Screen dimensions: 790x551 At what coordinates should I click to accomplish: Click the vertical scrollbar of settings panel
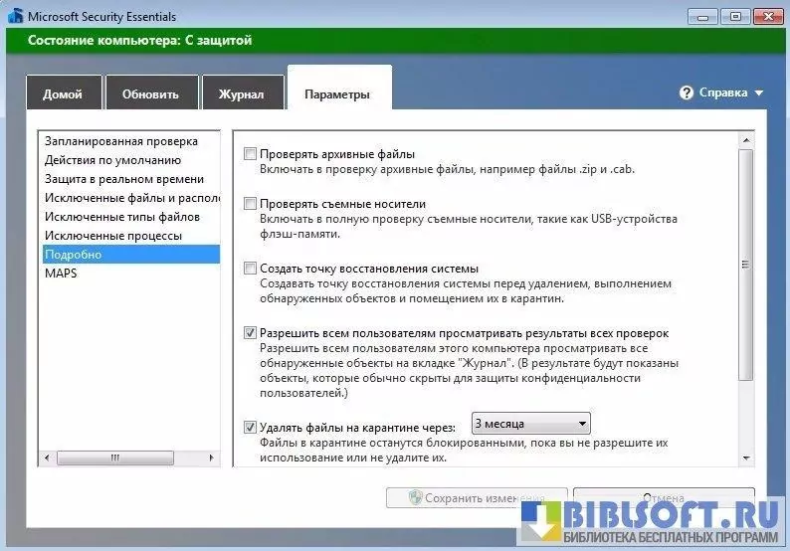click(x=746, y=265)
